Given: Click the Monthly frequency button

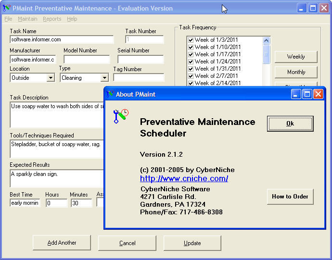Looking at the screenshot, I should pos(296,72).
